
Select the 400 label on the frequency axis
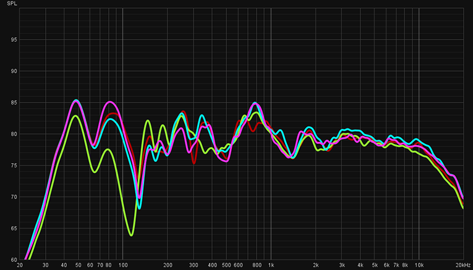tap(212, 265)
